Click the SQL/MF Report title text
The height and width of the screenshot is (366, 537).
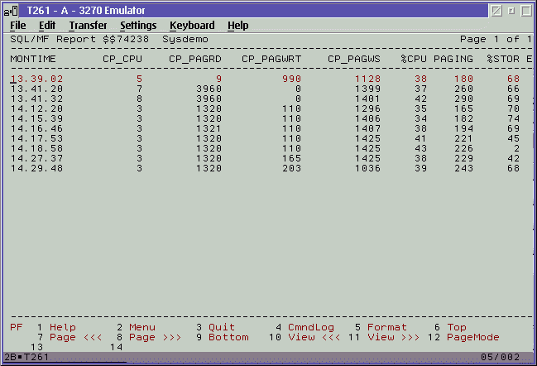coord(53,39)
